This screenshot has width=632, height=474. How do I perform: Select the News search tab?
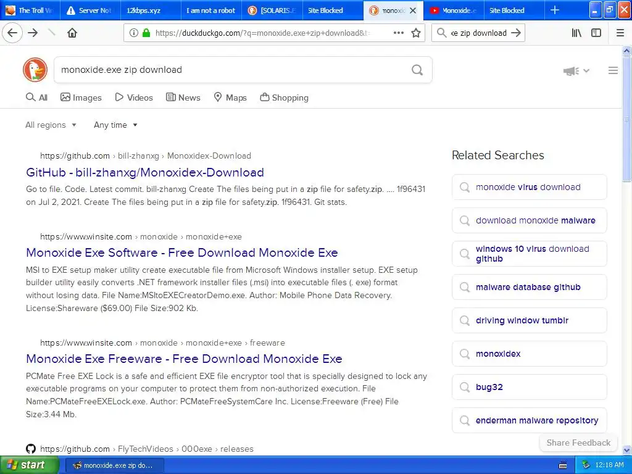point(183,98)
